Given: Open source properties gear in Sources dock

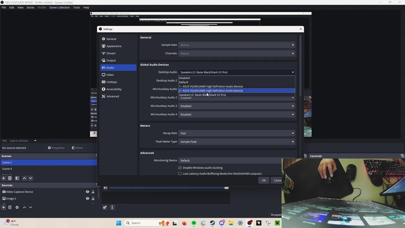Looking at the screenshot, I should (x=17, y=207).
